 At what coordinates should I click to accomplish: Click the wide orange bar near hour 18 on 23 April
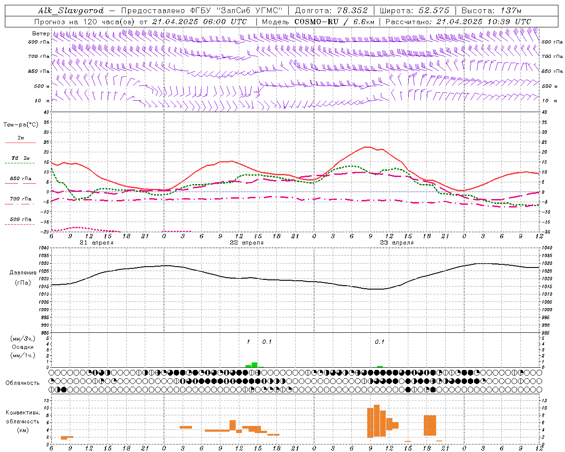[x=430, y=426]
